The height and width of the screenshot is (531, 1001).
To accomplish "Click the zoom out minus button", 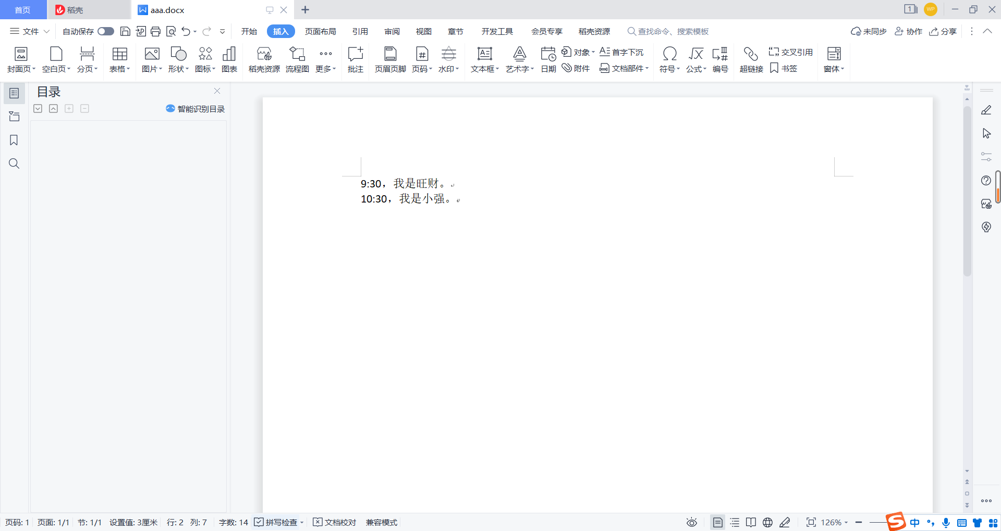I will tap(859, 522).
